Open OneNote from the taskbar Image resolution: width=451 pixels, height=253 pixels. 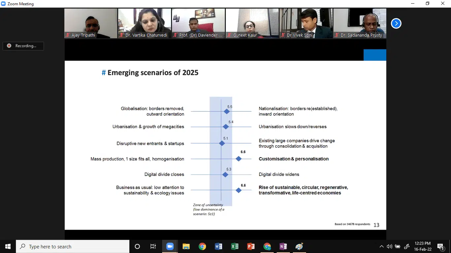pyautogui.click(x=283, y=246)
